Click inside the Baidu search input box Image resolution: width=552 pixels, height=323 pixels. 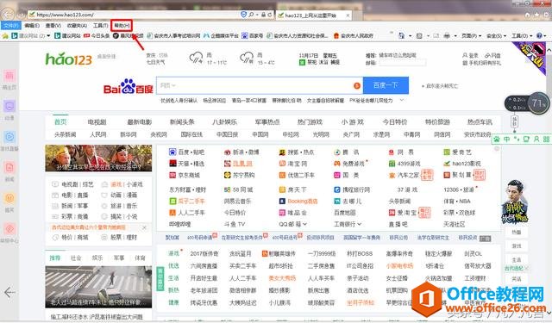(260, 85)
